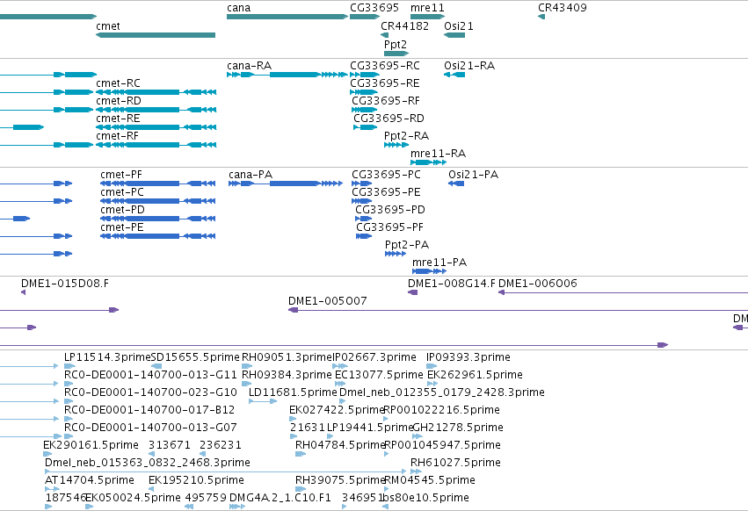
Task: Select the CG33695-PC protein label
Action: [387, 175]
